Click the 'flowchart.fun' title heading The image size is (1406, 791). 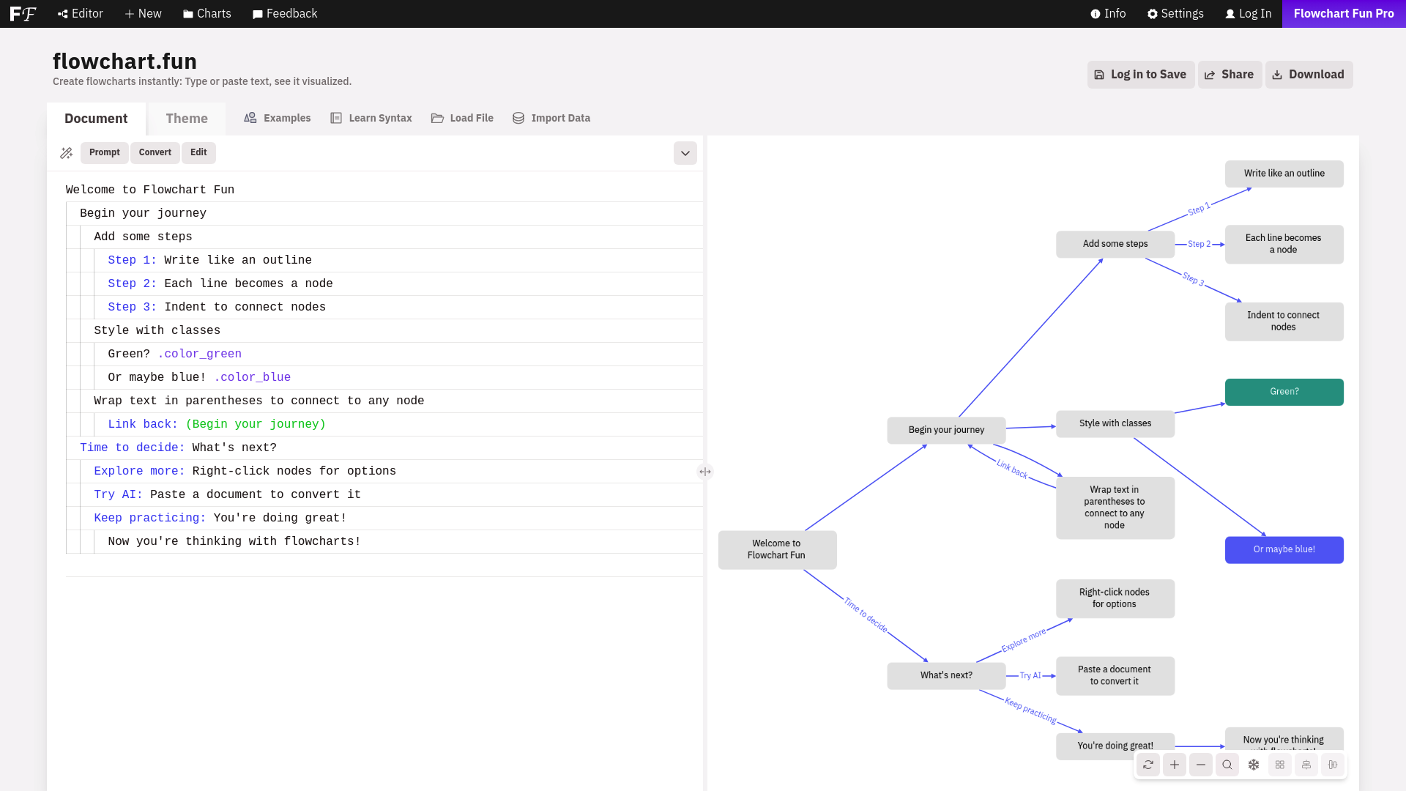coord(124,62)
